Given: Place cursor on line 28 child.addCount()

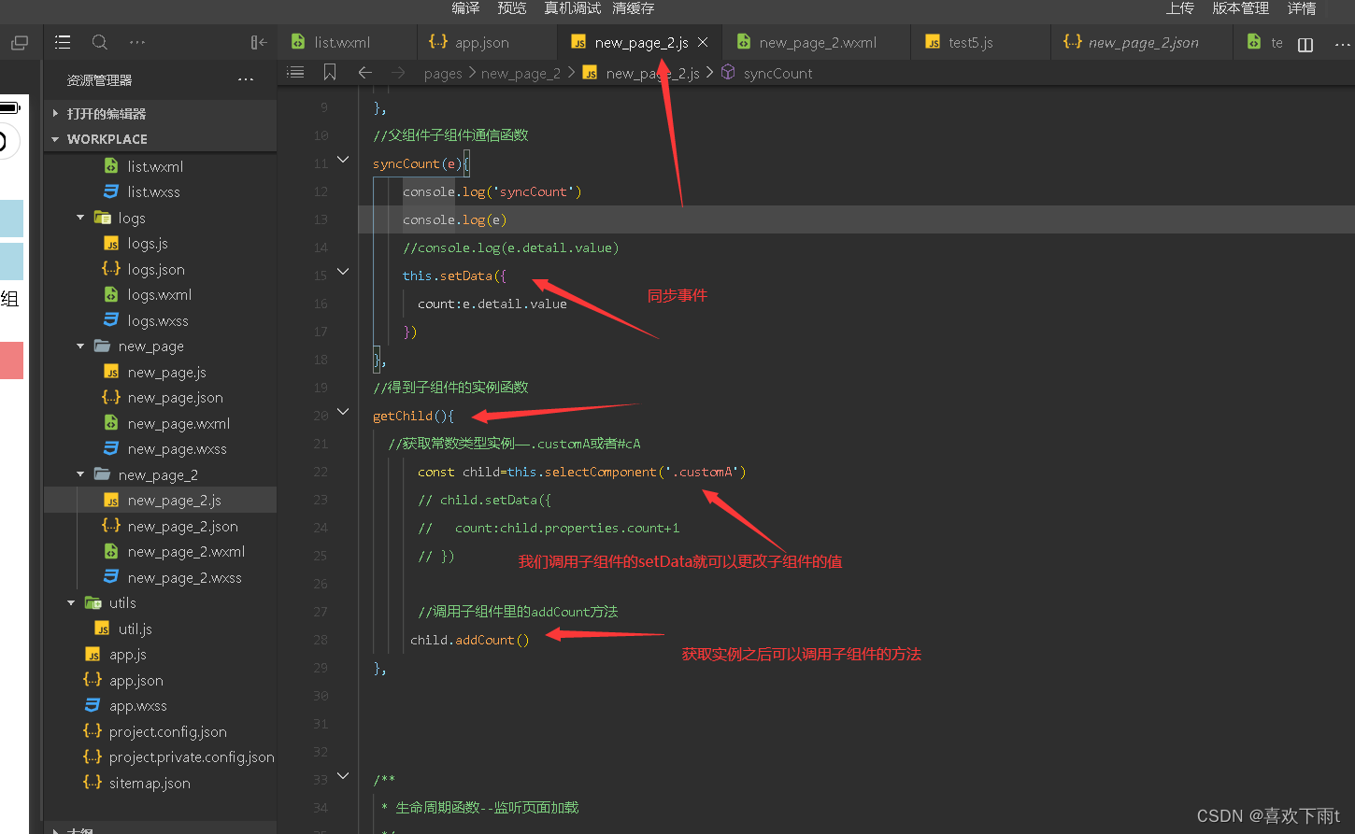Looking at the screenshot, I should tap(469, 640).
